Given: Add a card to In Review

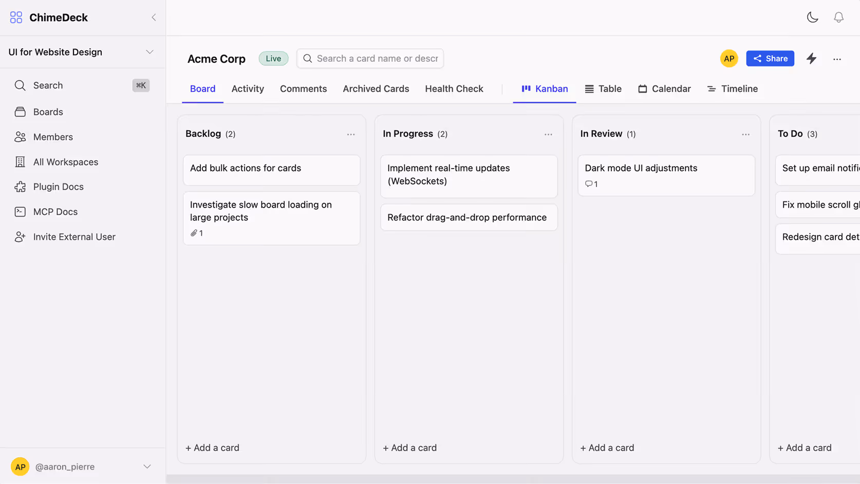Looking at the screenshot, I should point(607,448).
